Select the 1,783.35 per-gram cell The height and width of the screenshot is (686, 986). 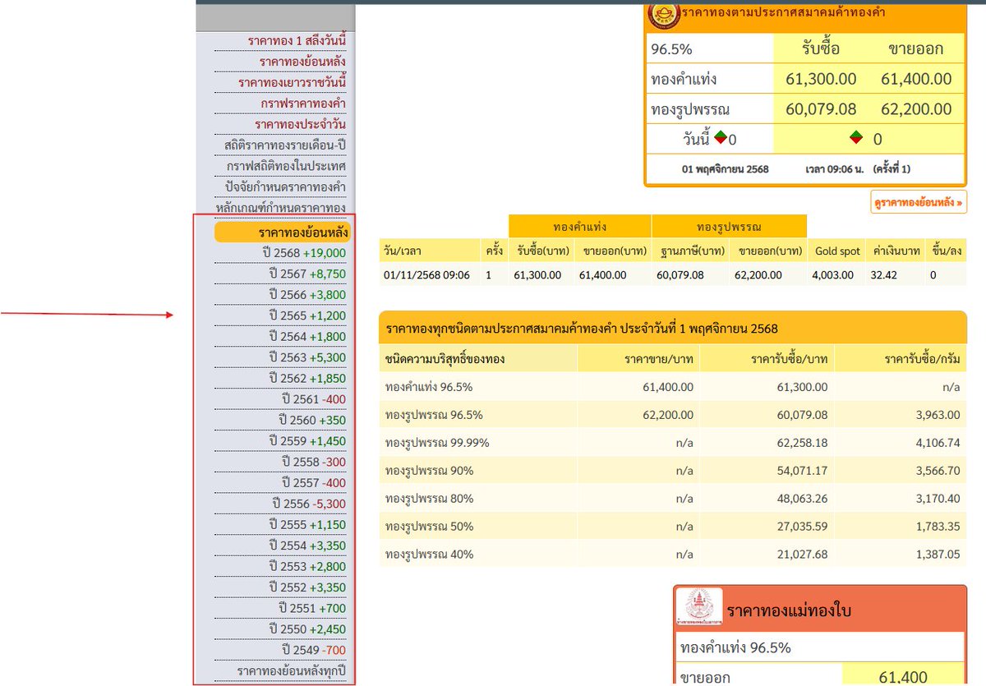(937, 527)
